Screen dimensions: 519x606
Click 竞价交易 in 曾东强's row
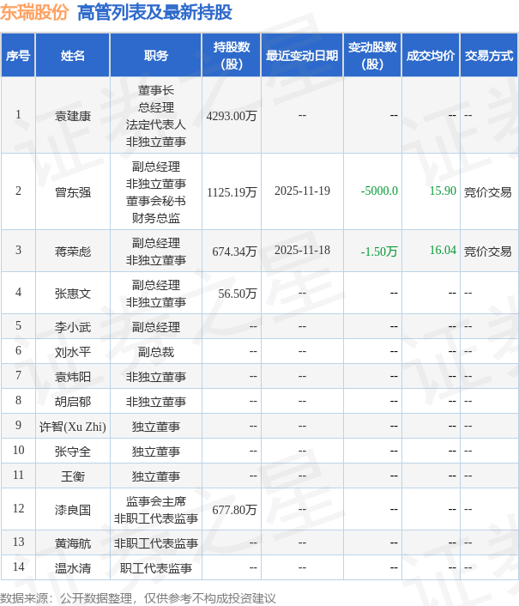[x=488, y=191]
